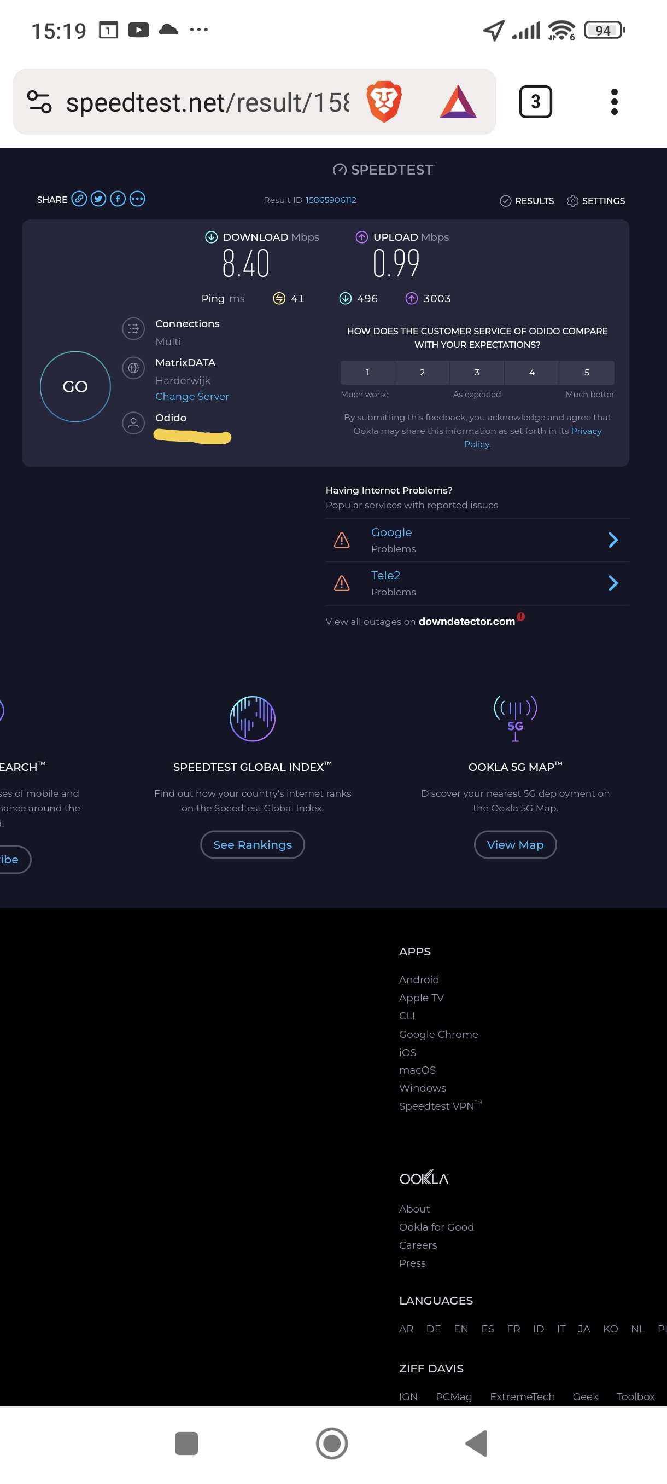Image resolution: width=667 pixels, height=1484 pixels.
Task: Open Careers footer link
Action: coord(418,1245)
